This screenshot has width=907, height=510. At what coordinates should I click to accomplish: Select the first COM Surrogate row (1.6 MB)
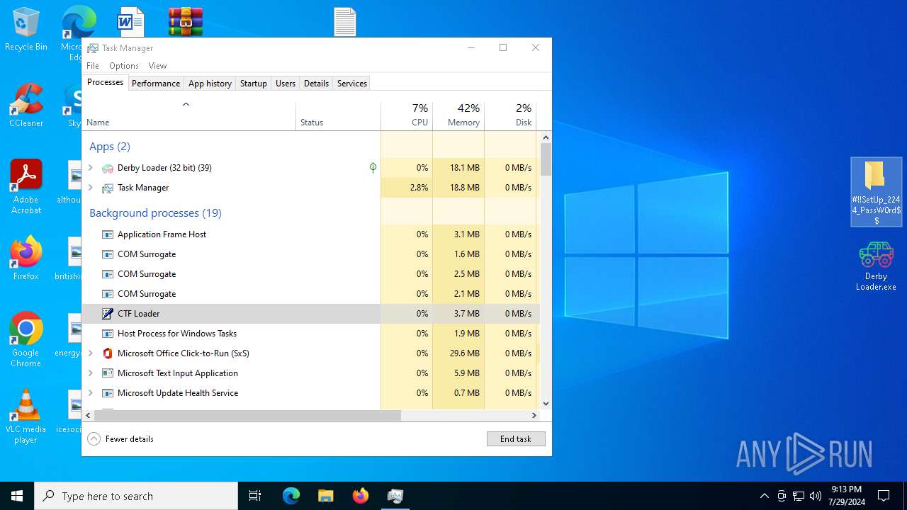[x=310, y=254]
